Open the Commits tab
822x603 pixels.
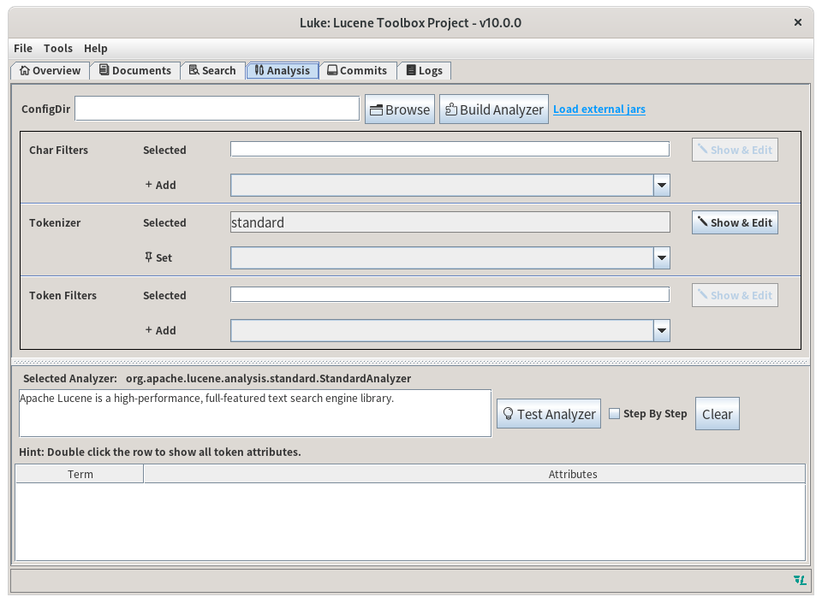(358, 71)
